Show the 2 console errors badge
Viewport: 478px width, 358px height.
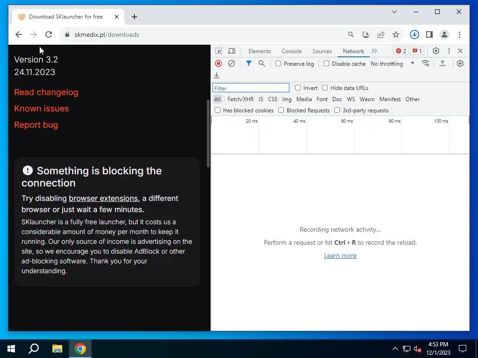click(x=401, y=51)
